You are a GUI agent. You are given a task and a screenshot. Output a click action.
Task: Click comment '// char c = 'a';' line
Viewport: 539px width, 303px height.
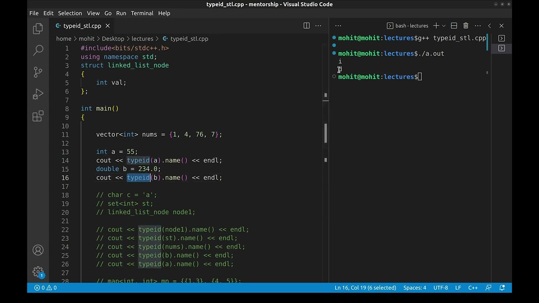coord(126,195)
